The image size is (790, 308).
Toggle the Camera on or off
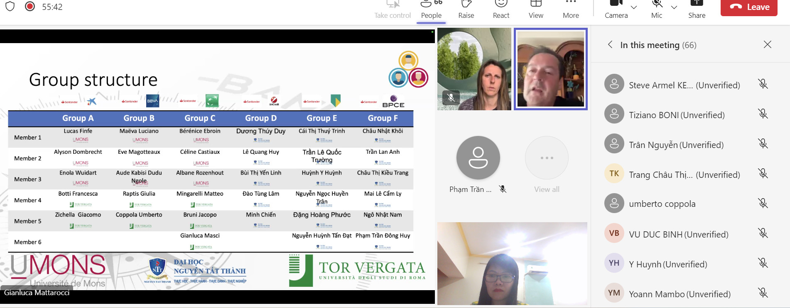tap(616, 5)
